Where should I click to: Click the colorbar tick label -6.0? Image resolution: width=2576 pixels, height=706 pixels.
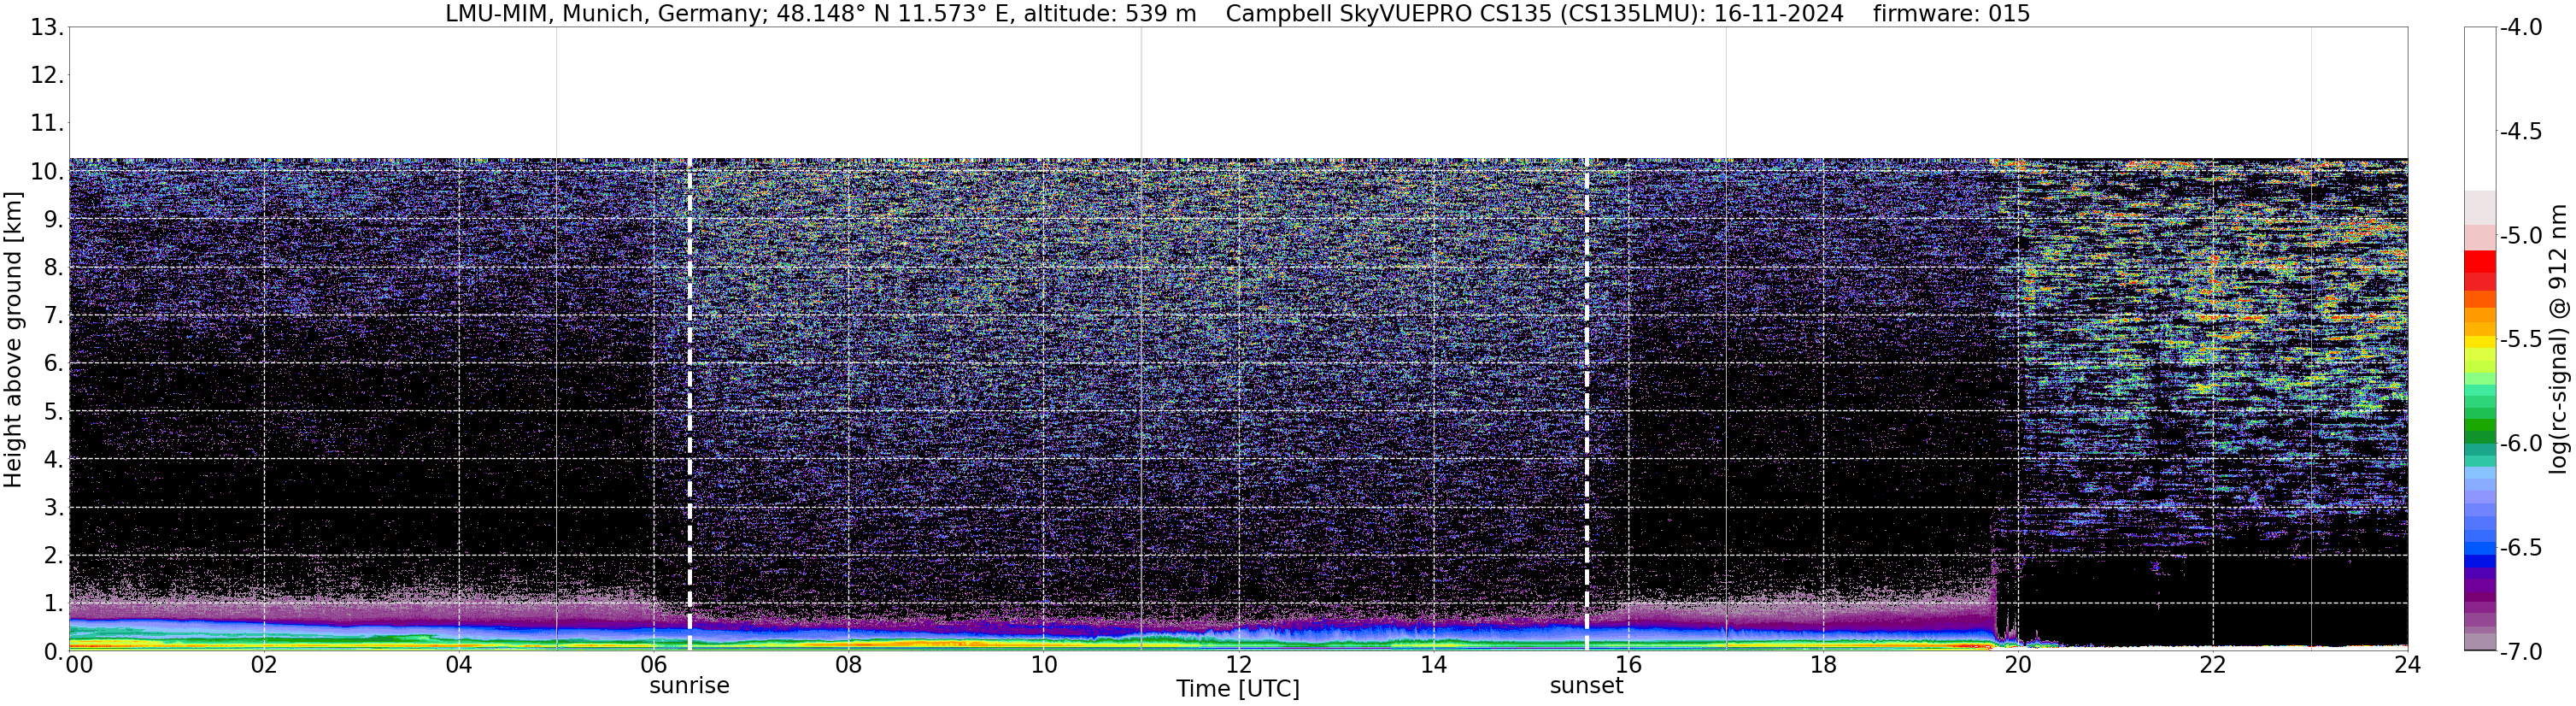(x=2521, y=444)
